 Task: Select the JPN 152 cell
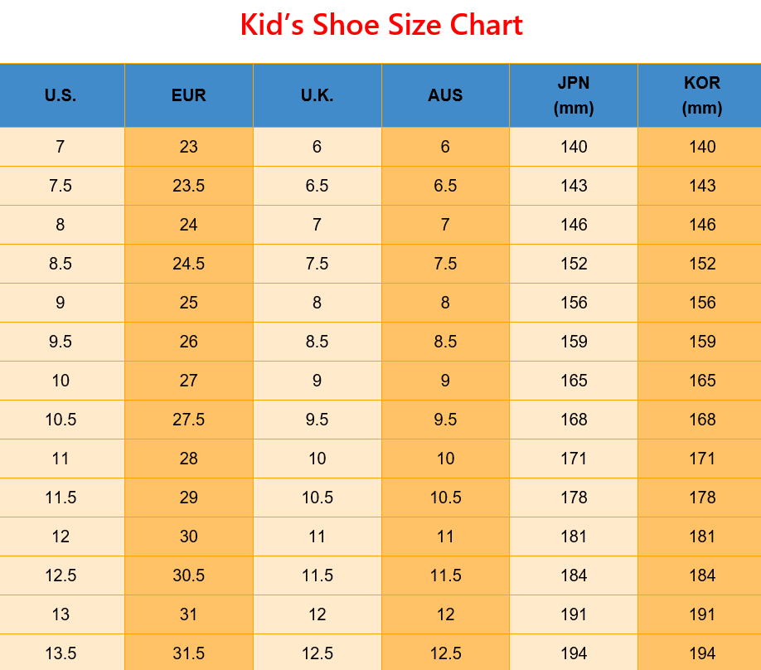pos(574,264)
